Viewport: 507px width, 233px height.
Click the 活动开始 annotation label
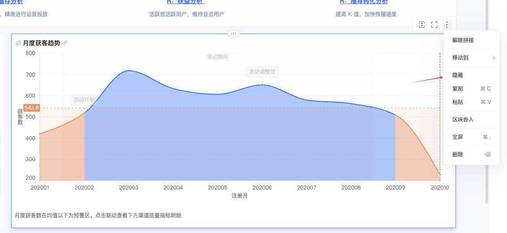tap(84, 100)
